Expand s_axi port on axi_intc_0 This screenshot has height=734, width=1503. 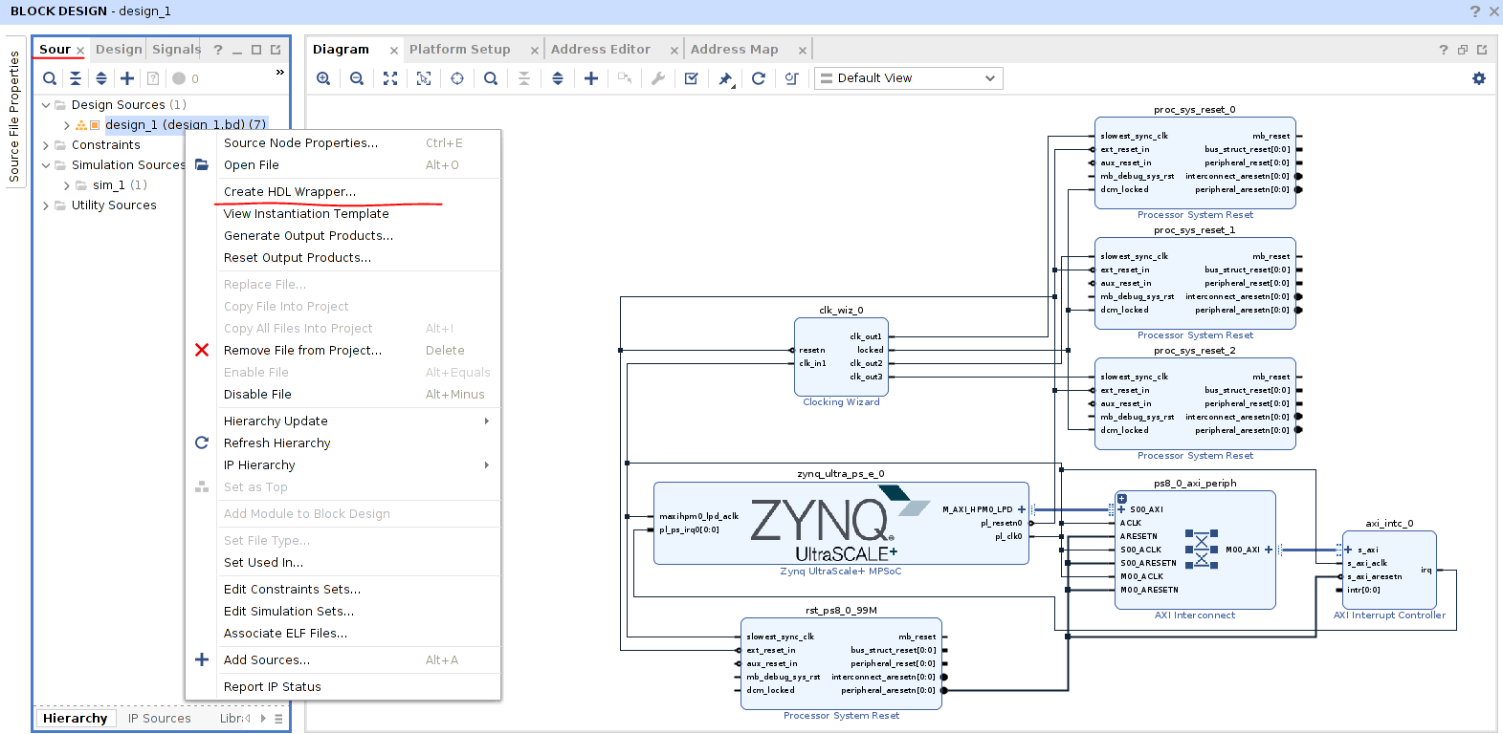click(x=1348, y=550)
